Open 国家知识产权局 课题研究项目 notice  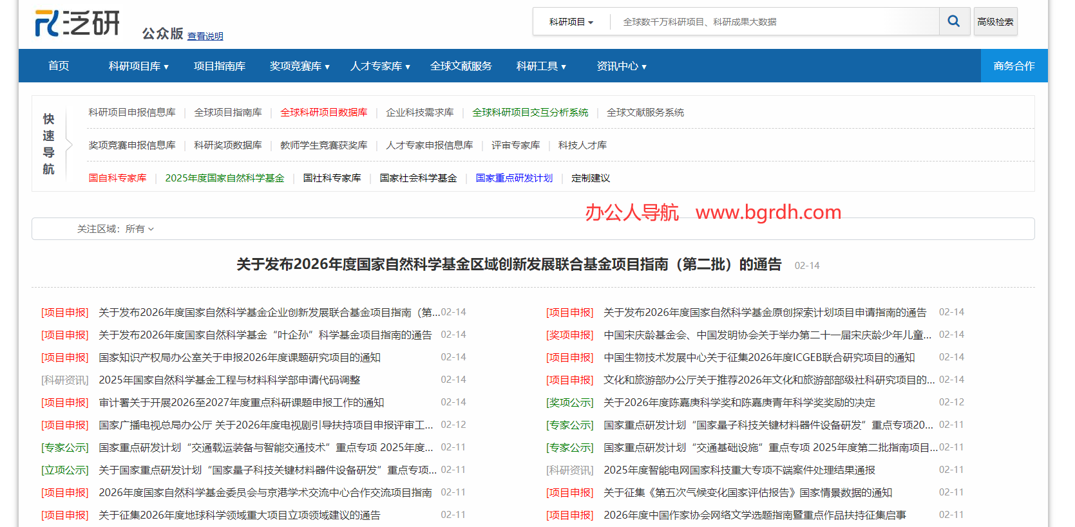click(240, 358)
